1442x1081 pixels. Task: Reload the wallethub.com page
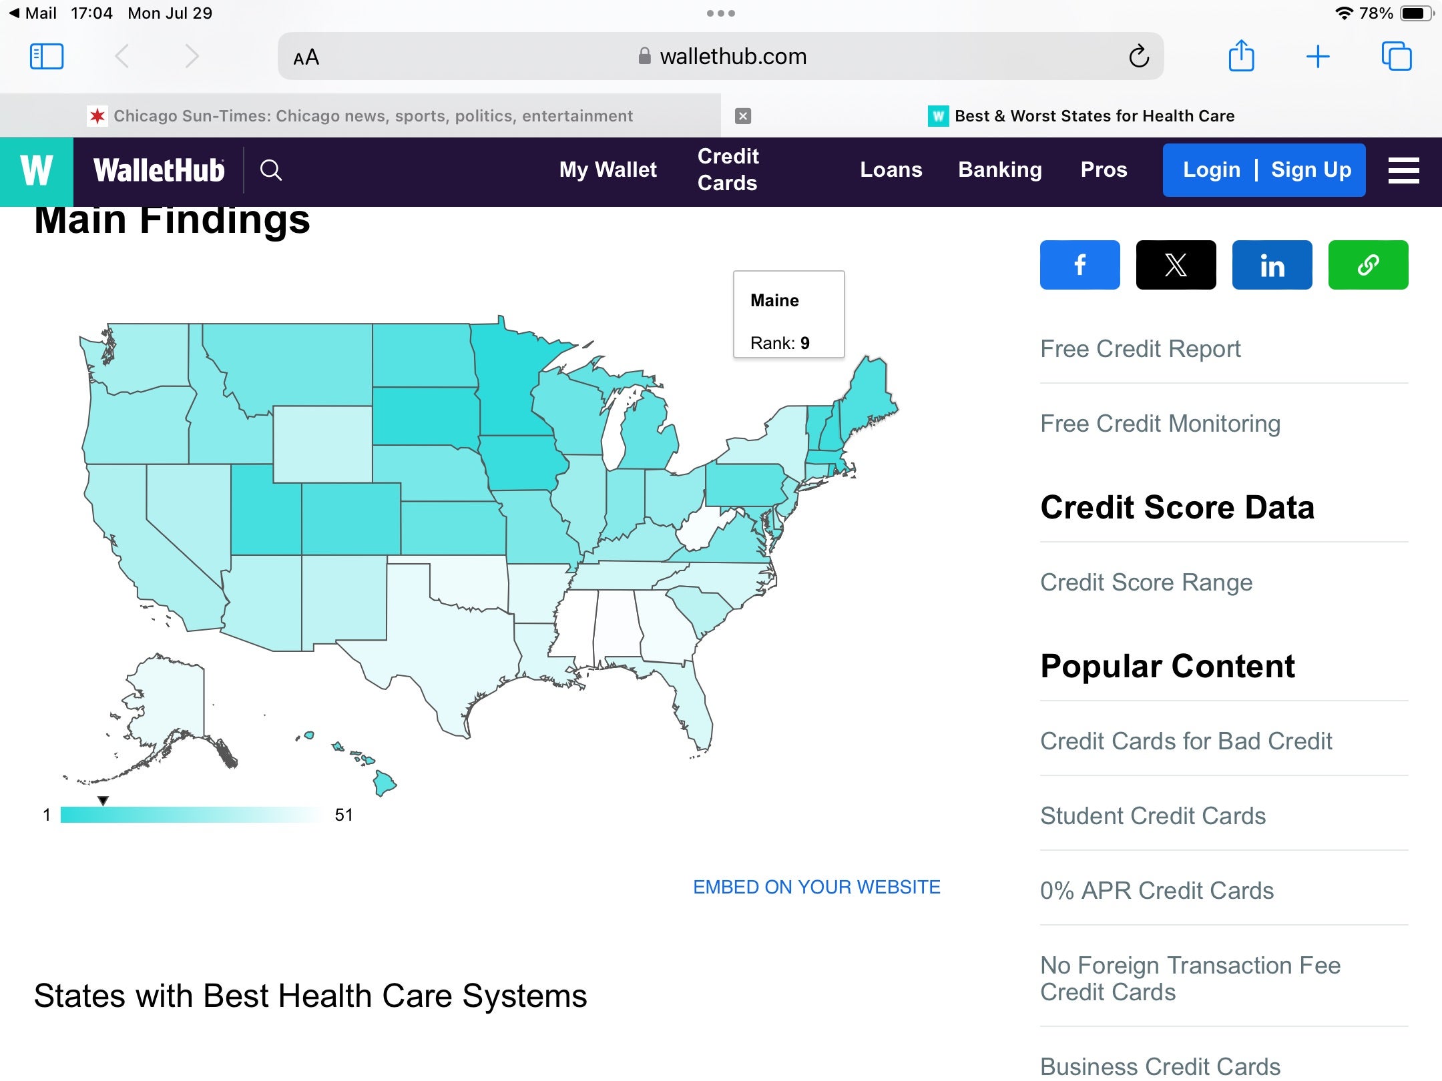click(x=1139, y=57)
